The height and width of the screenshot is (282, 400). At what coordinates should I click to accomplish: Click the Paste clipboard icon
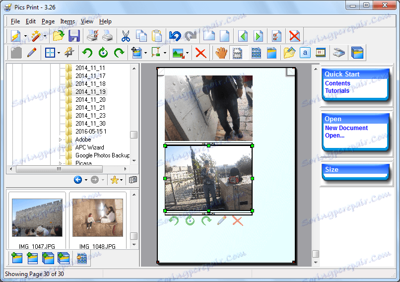157,36
